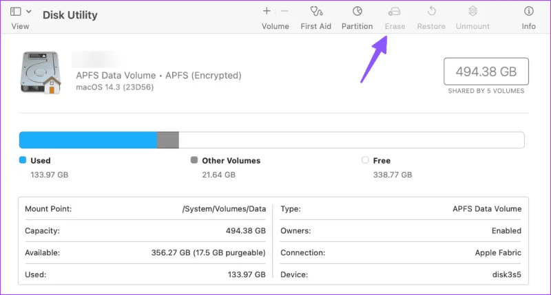
Task: Click the blue used portion of storage bar
Action: [88, 140]
